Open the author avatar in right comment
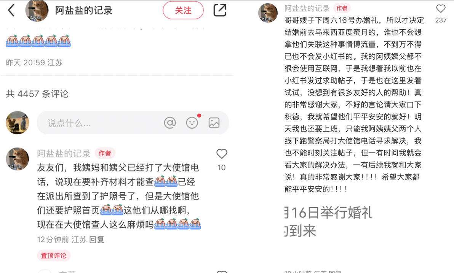 point(268,13)
